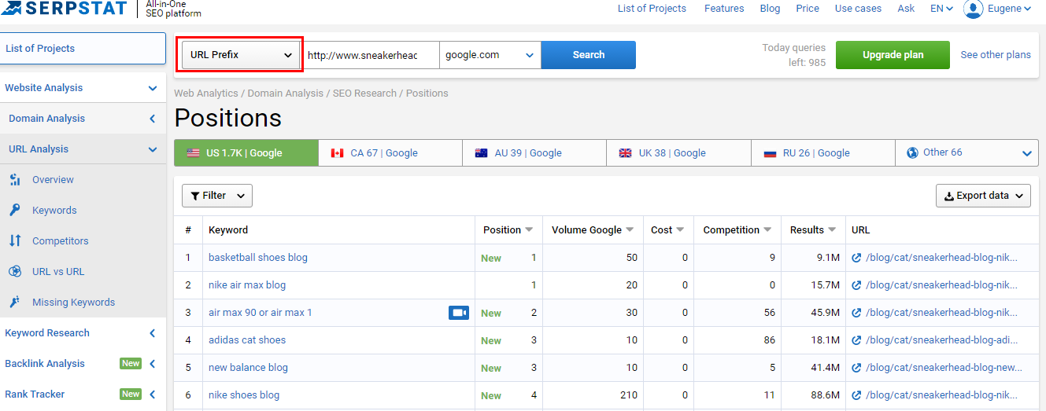Image resolution: width=1046 pixels, height=411 pixels.
Task: Open the nike shoes blog keyword link
Action: click(x=244, y=395)
